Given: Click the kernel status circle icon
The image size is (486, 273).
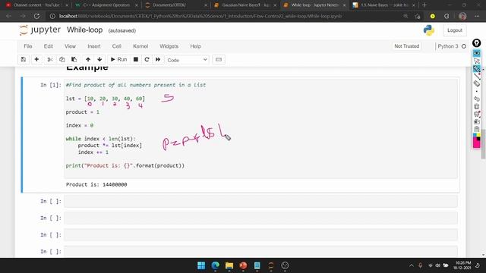Looking at the screenshot, I should coord(464,46).
